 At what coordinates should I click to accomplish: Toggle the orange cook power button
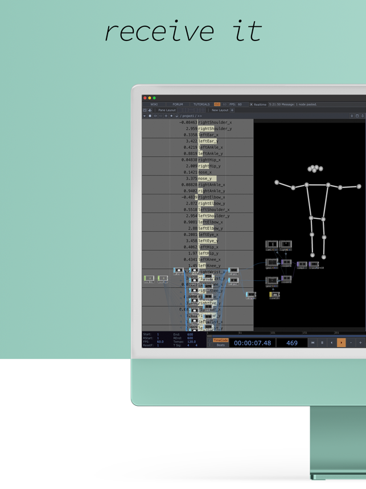(217, 104)
